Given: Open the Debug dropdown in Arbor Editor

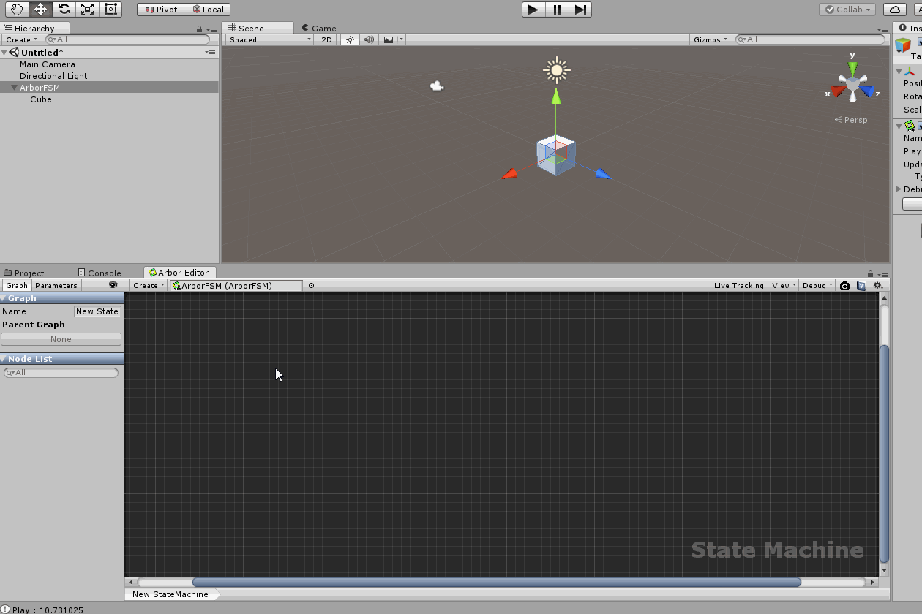Looking at the screenshot, I should 817,286.
